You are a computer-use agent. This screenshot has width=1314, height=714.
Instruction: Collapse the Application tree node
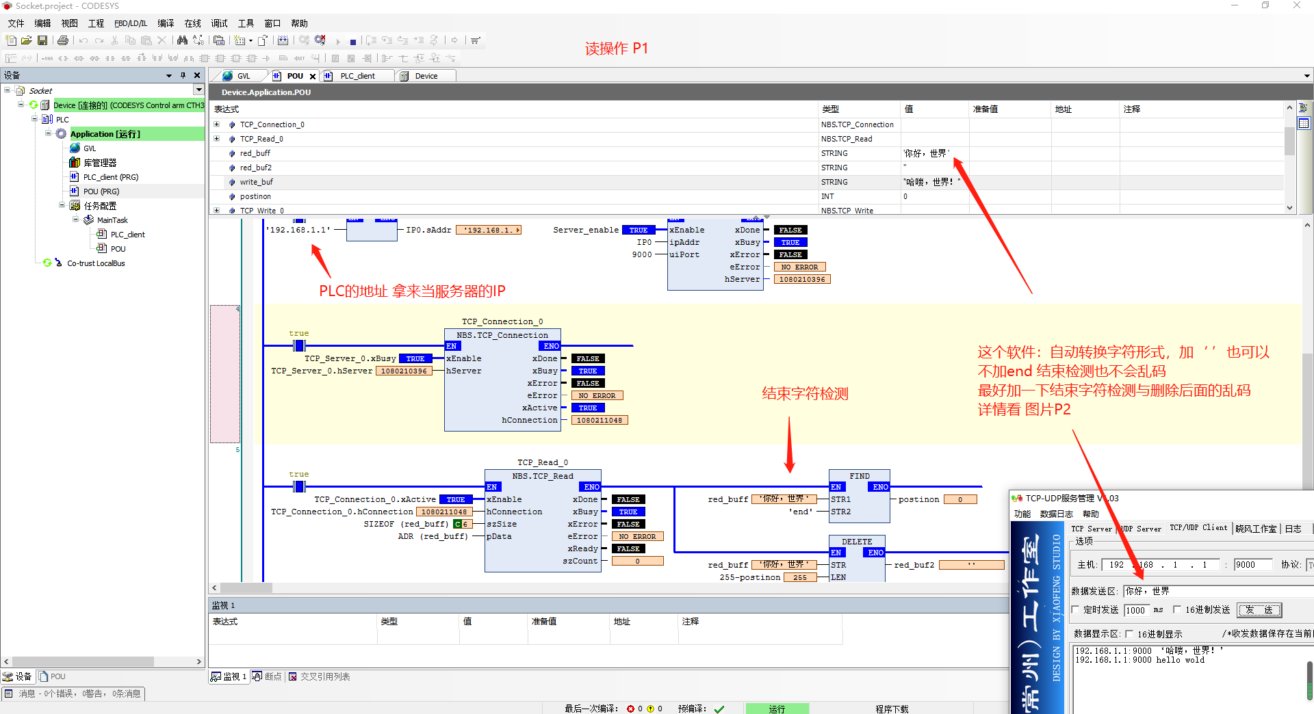click(49, 133)
